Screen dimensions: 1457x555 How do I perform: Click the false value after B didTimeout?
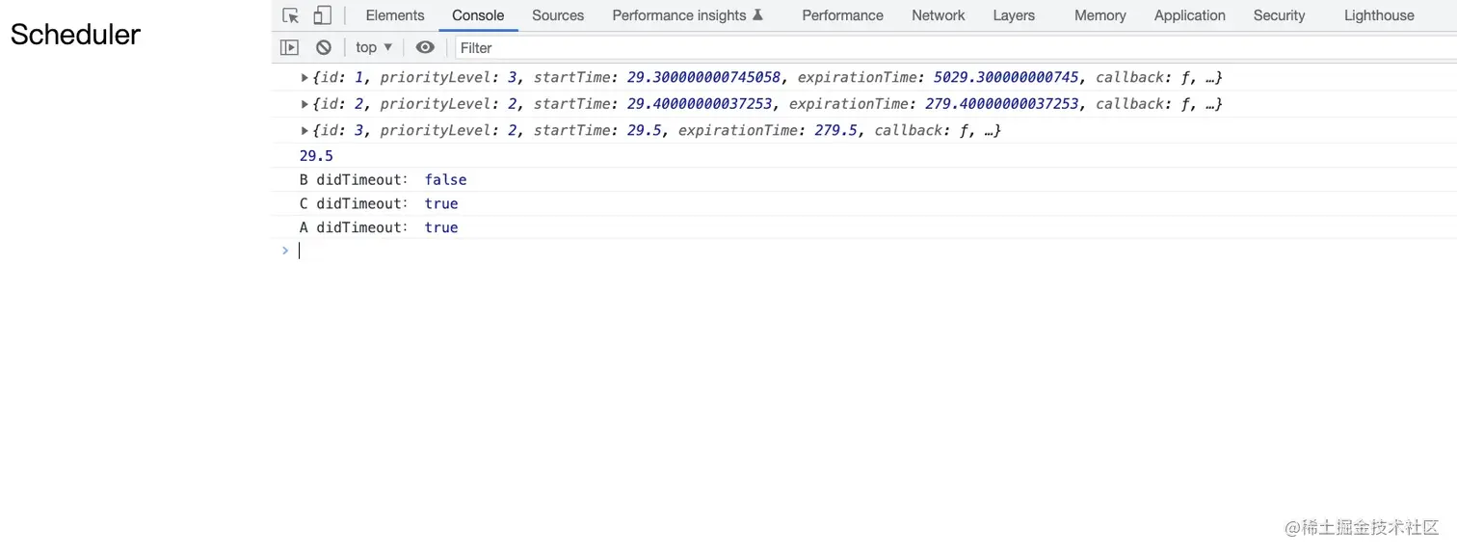point(445,179)
